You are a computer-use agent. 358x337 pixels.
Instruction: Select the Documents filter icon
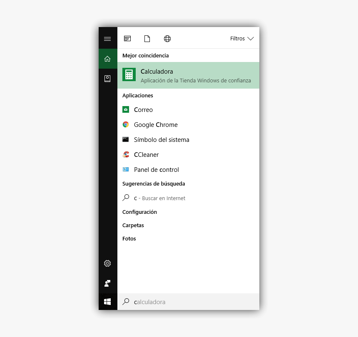click(x=147, y=38)
